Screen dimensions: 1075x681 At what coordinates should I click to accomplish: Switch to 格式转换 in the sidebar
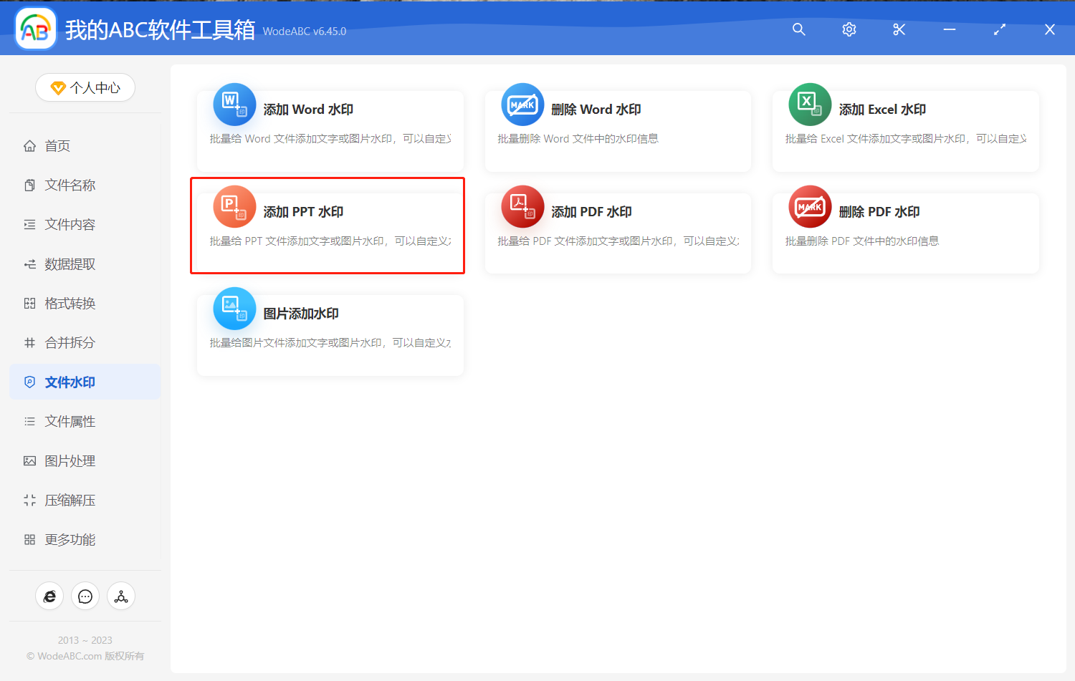pyautogui.click(x=70, y=303)
